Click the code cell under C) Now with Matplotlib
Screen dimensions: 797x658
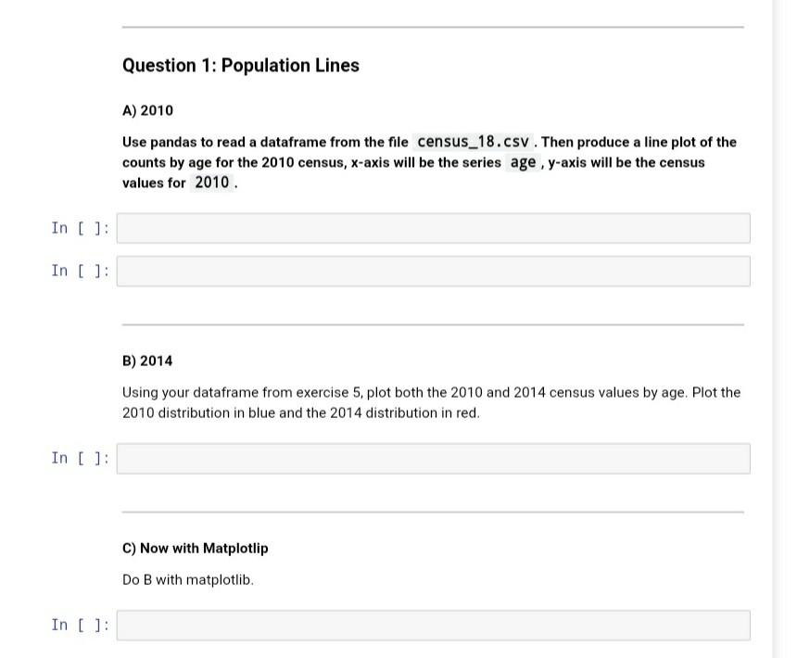431,625
